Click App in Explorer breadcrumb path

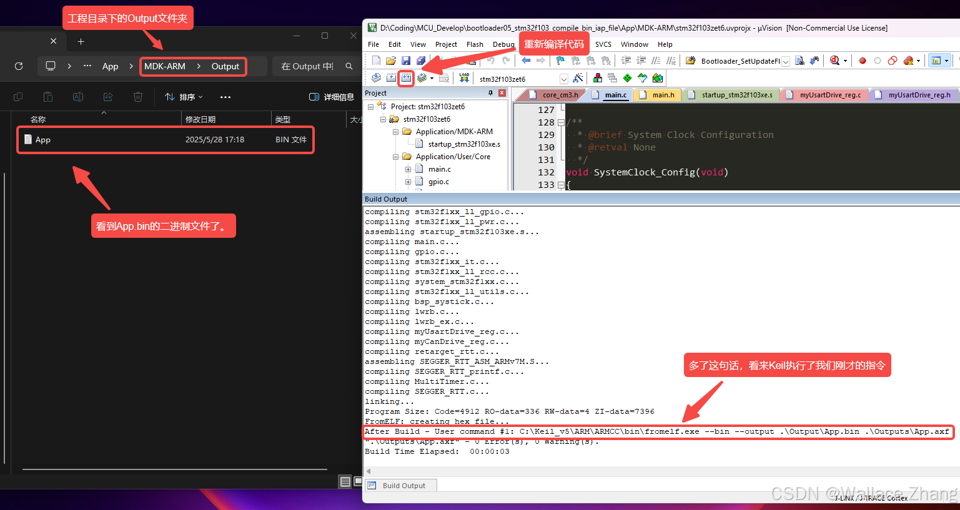(111, 66)
